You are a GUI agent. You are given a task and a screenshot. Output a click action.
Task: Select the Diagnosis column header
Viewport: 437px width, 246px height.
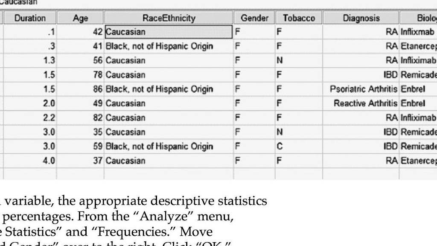[361, 18]
